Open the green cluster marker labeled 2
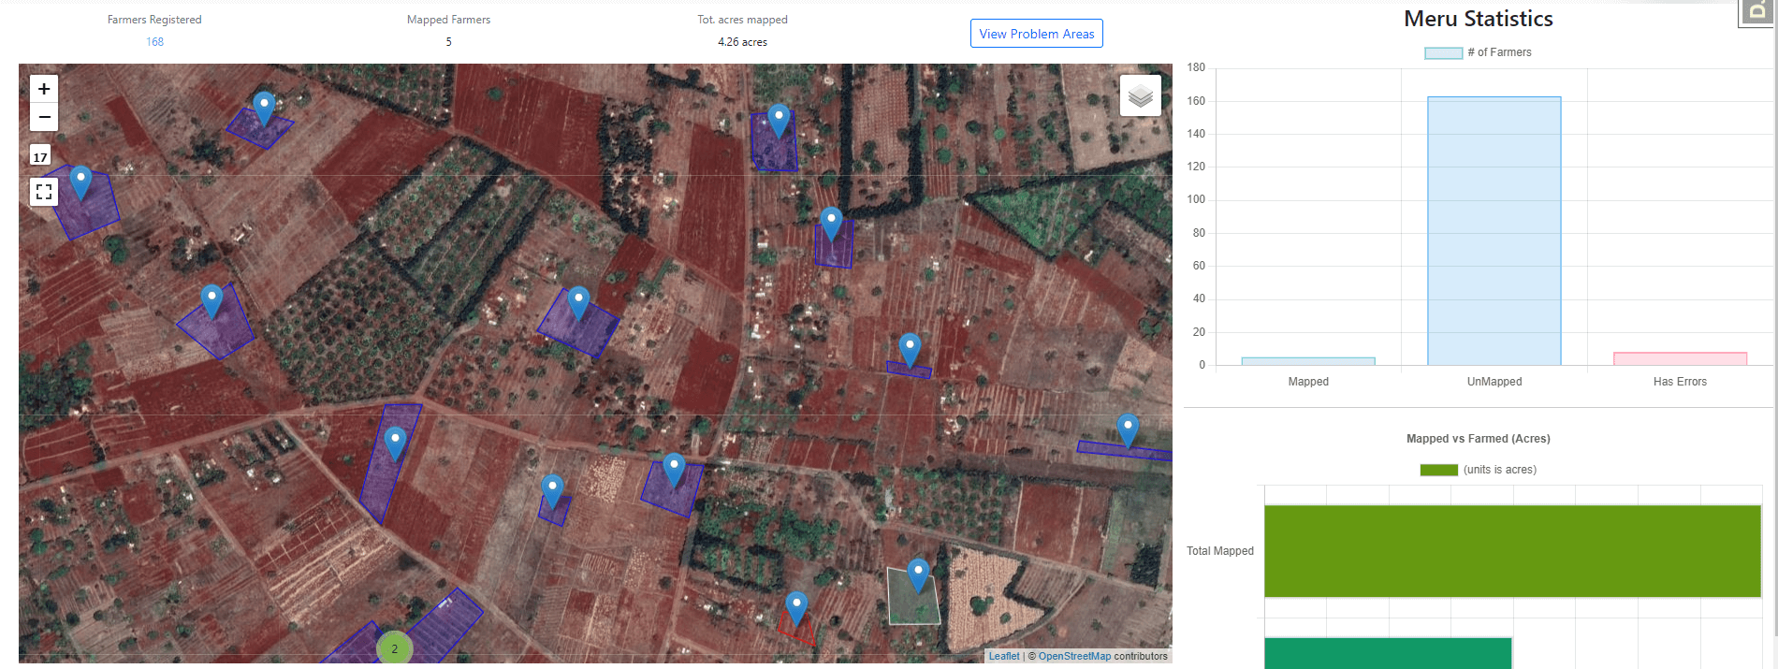Screen dimensions: 1778x669 click(x=394, y=648)
